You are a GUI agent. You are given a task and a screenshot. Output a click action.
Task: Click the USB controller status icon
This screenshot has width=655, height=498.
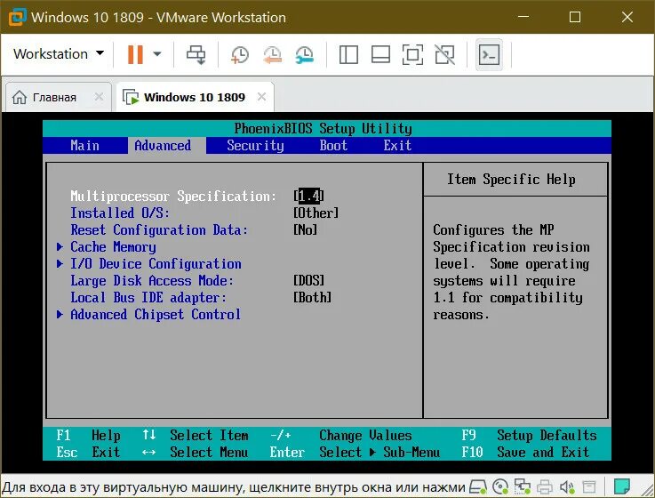pos(589,486)
